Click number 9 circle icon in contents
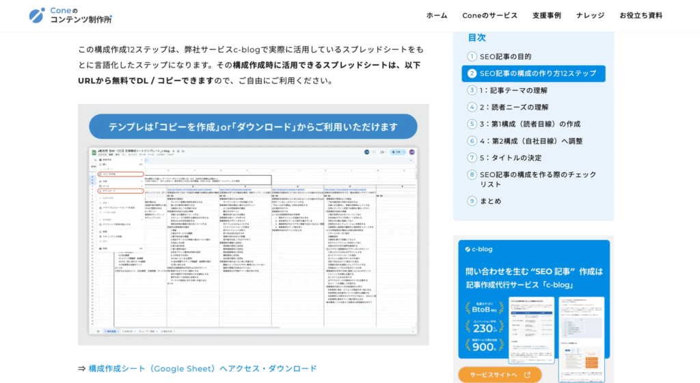The height and width of the screenshot is (383, 700). coord(472,201)
